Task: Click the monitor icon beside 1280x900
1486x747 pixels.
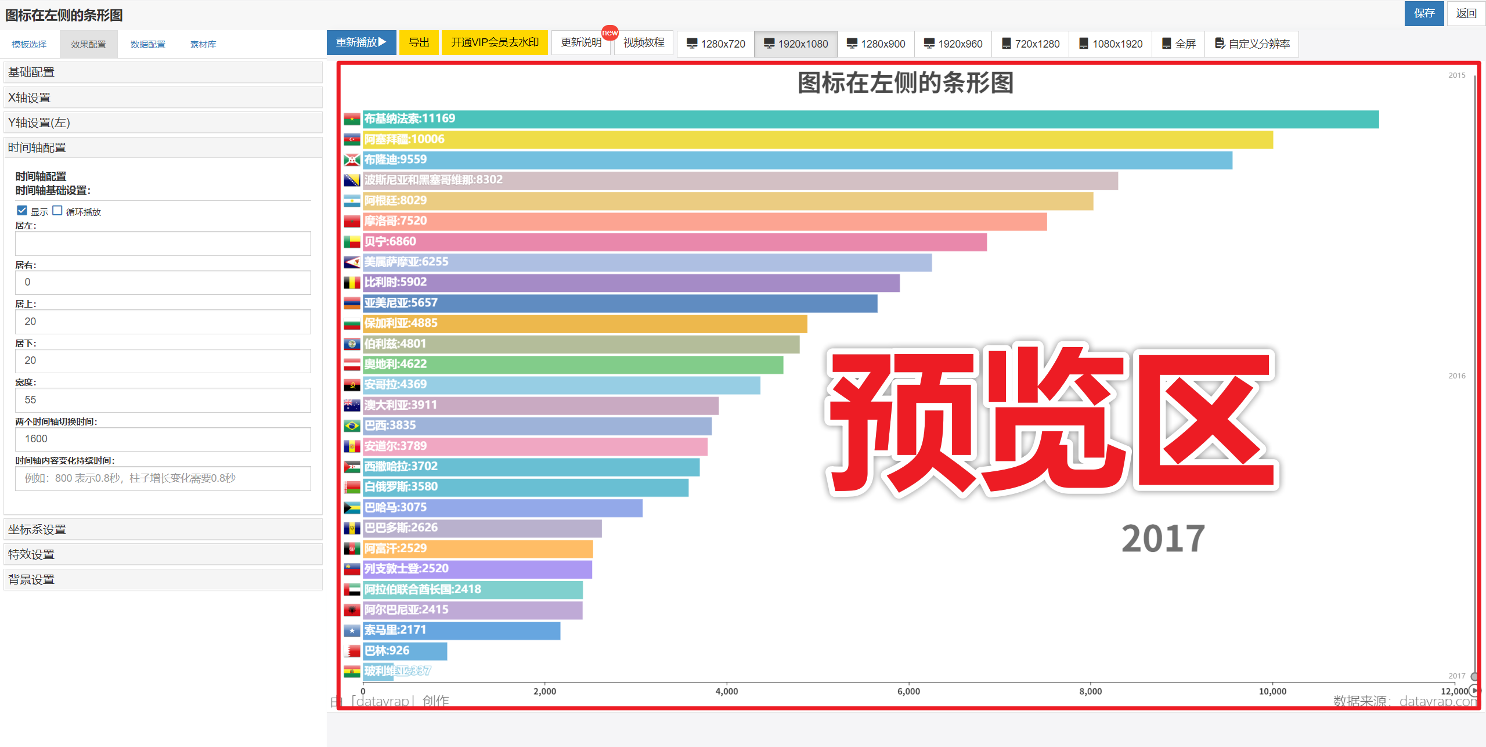Action: (x=852, y=44)
